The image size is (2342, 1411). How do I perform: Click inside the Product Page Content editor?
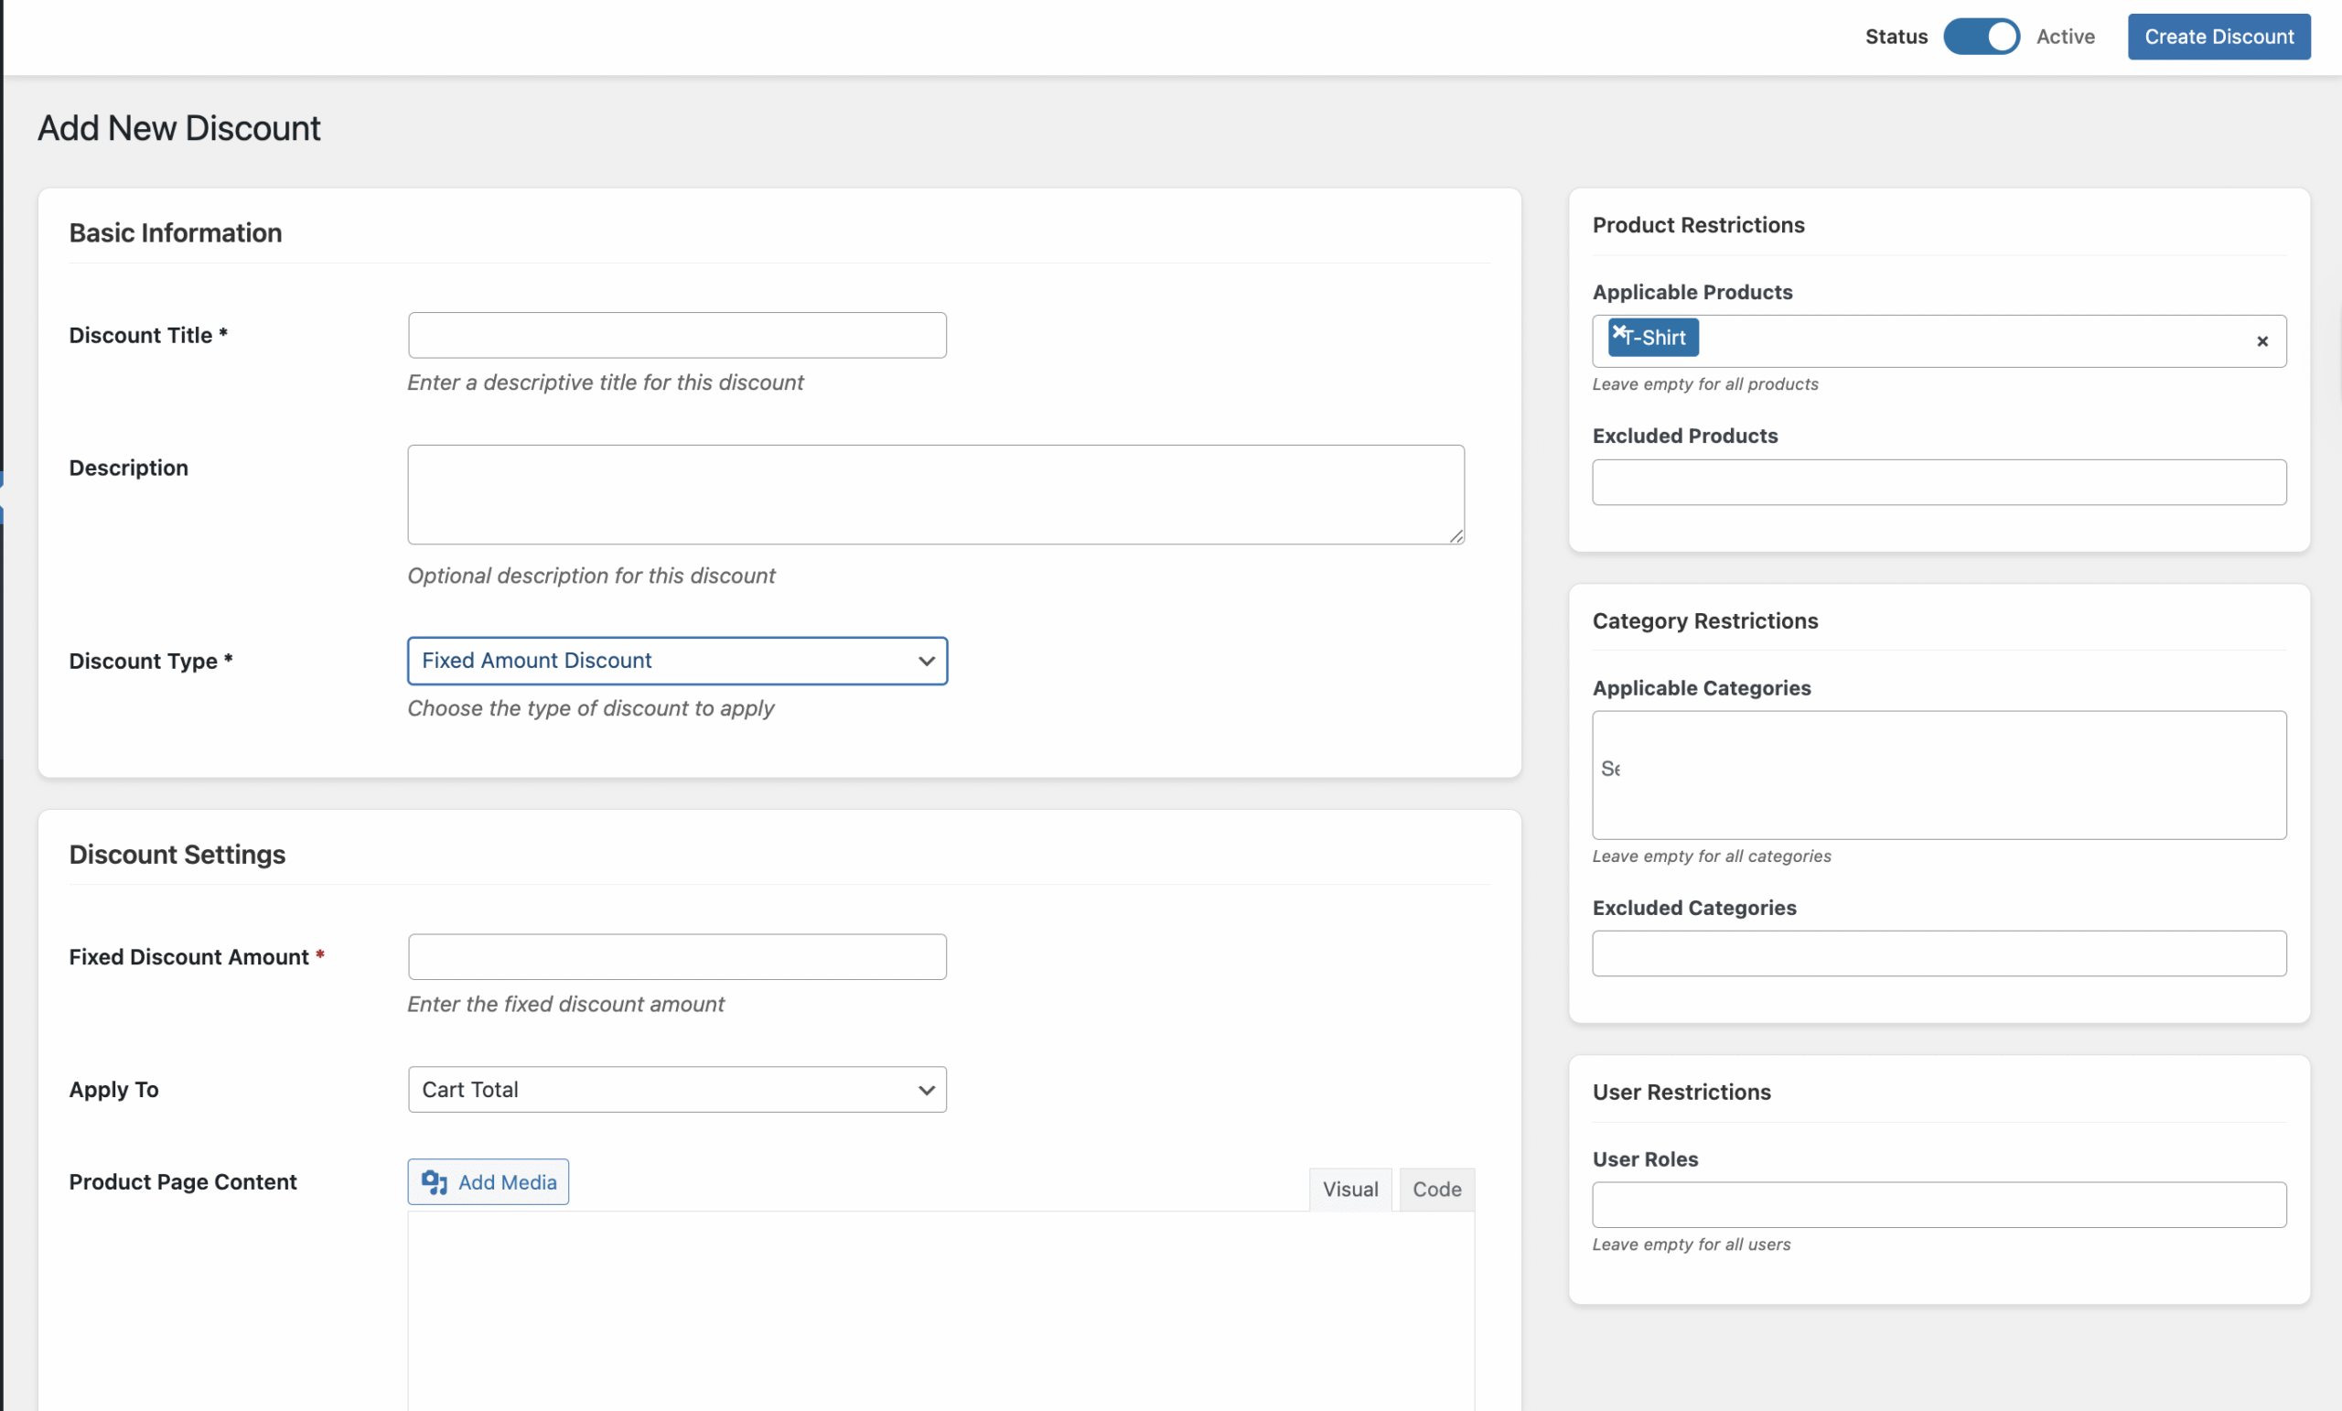[941, 1312]
